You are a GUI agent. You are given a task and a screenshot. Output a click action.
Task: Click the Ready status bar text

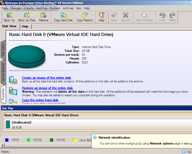5,152
